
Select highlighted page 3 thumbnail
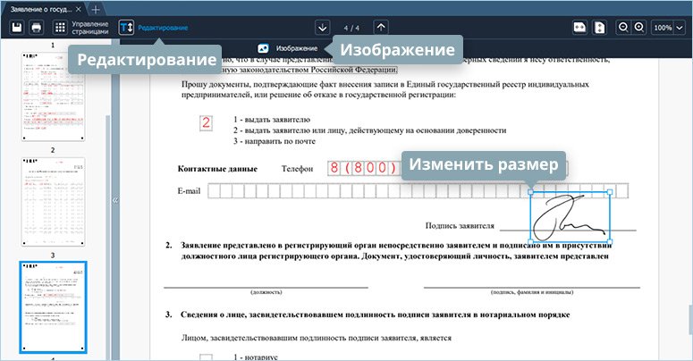point(53,307)
